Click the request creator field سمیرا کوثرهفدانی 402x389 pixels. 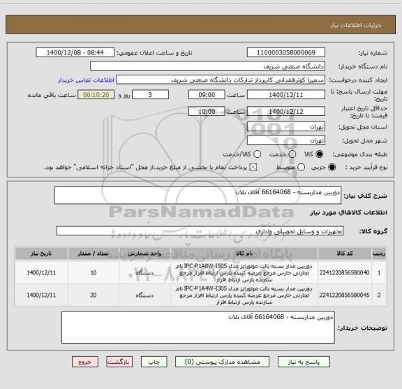tap(221, 80)
